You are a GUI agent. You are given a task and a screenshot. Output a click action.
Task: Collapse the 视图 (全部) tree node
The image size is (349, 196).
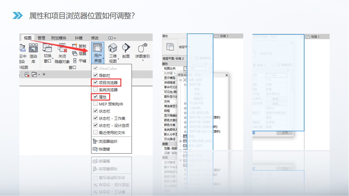coord(180,80)
